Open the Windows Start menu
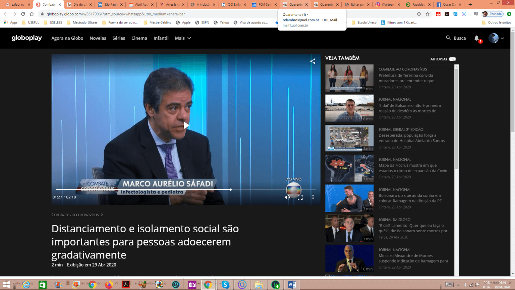Image resolution: width=515 pixels, height=290 pixels. point(7,285)
